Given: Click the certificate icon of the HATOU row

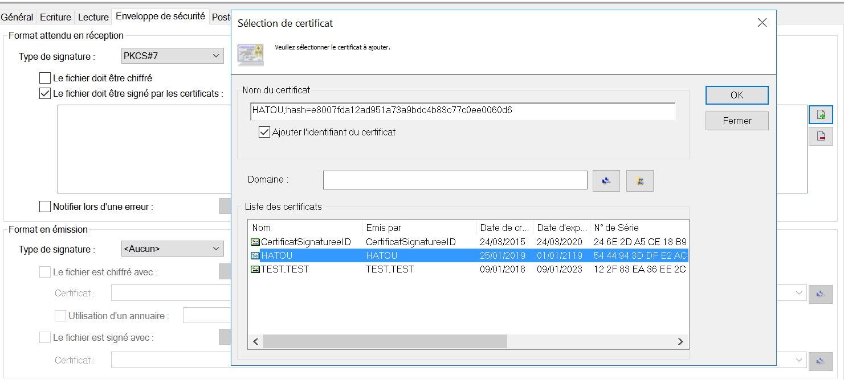Looking at the screenshot, I should (x=255, y=256).
